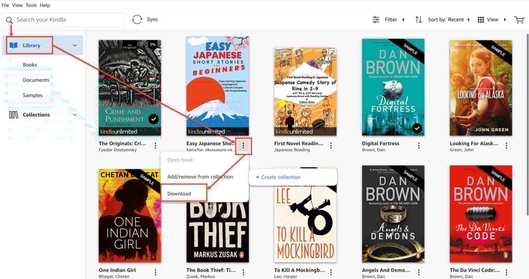Open options for First Novel Reading
The width and height of the screenshot is (529, 279).
click(x=331, y=145)
